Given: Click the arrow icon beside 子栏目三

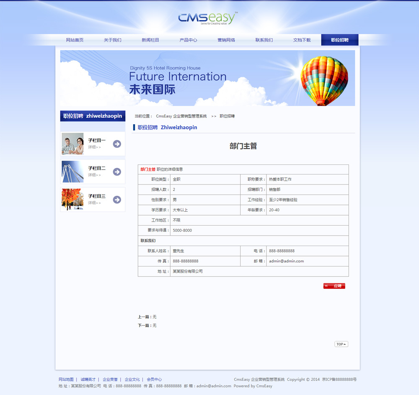Looking at the screenshot, I should pos(117,200).
